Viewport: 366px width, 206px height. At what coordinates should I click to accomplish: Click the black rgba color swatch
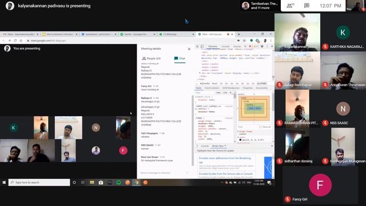[x=240, y=140]
